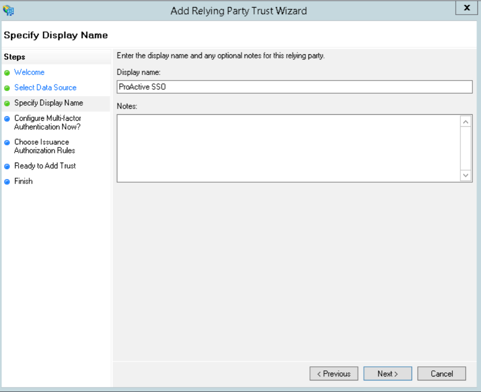Click the Notes scrollbar up arrow
The height and width of the screenshot is (392, 481).
(x=466, y=122)
